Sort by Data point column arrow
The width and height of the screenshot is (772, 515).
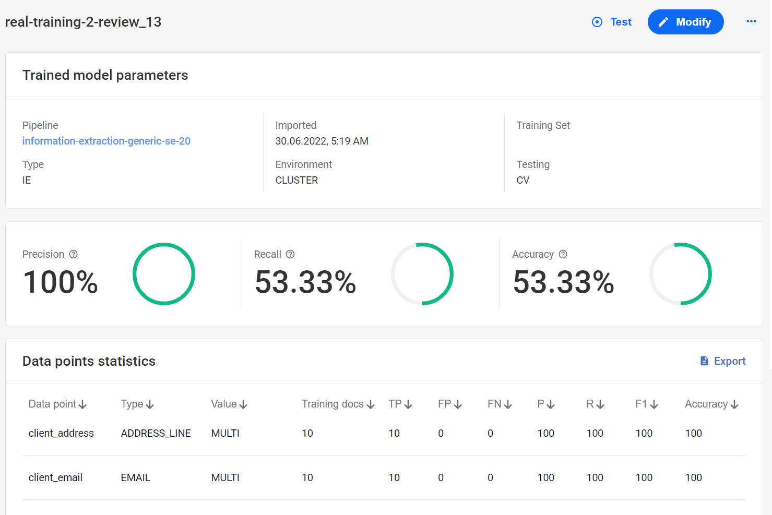click(82, 404)
